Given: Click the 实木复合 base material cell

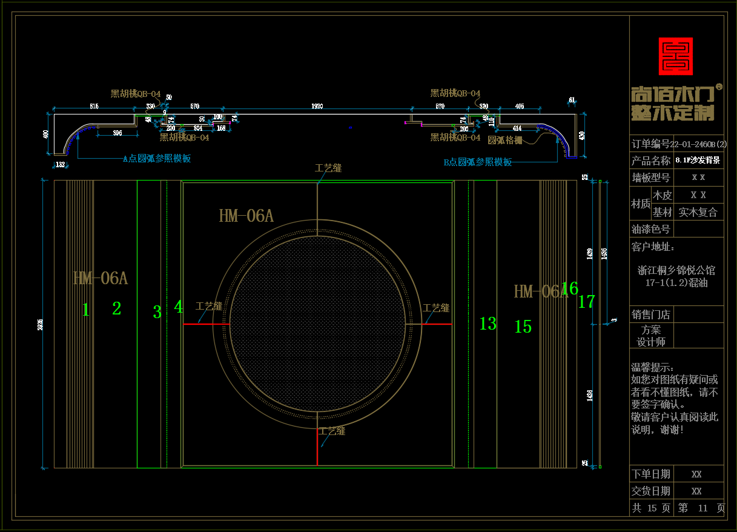Looking at the screenshot, I should click(698, 213).
